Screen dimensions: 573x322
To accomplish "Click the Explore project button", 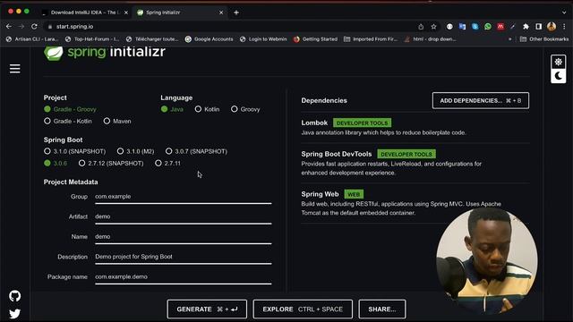I will [303, 309].
